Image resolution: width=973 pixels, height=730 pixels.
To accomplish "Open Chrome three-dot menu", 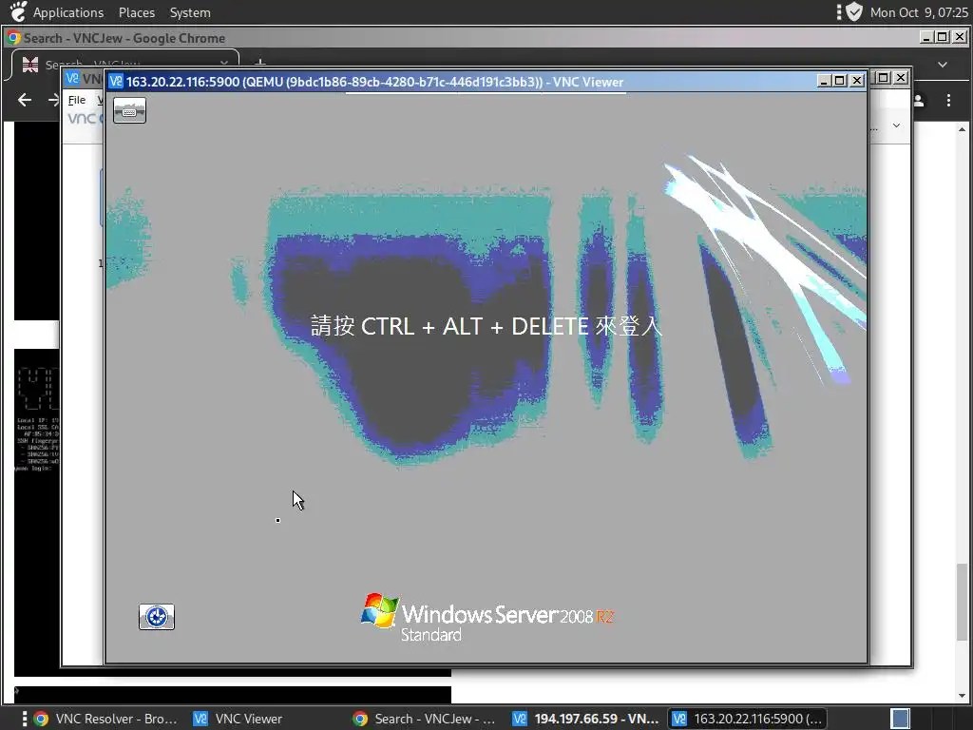I will pos(948,101).
